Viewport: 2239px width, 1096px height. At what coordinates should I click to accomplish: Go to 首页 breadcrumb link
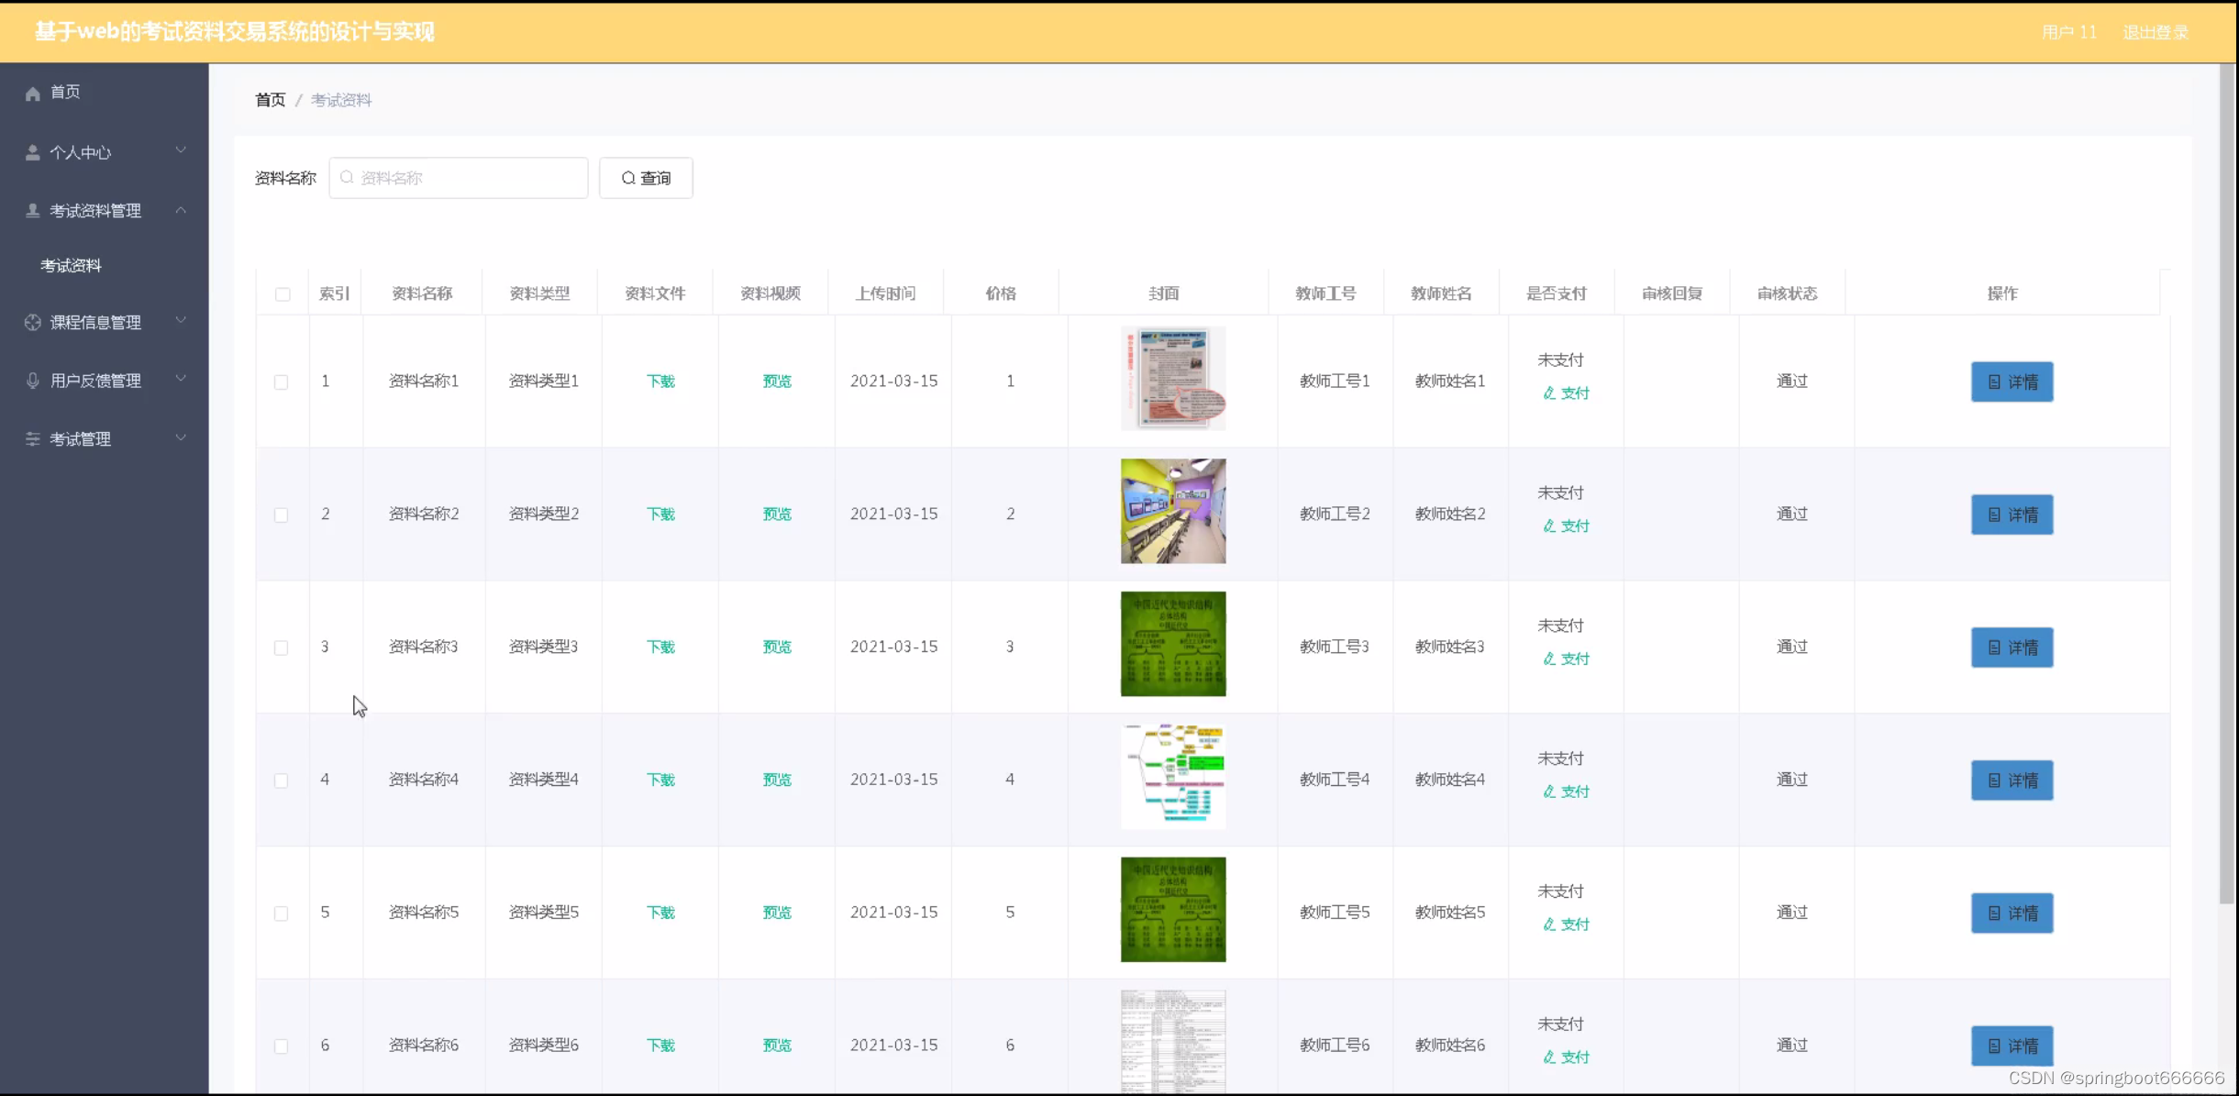click(270, 100)
